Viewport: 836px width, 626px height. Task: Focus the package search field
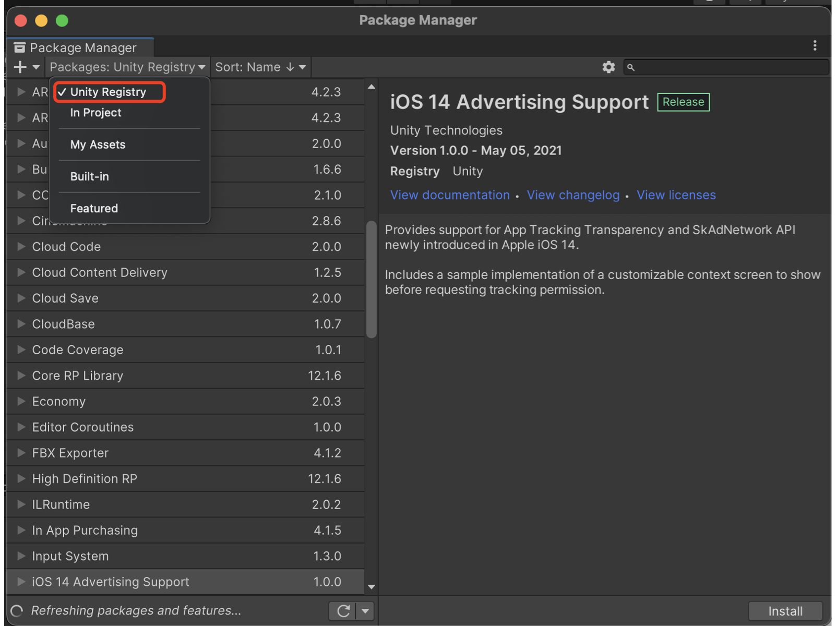726,67
